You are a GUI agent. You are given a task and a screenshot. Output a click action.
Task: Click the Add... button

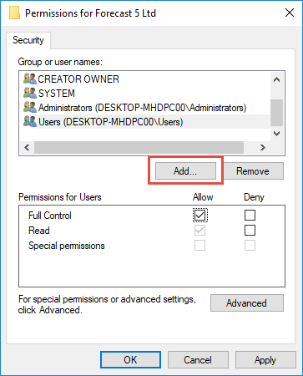pyautogui.click(x=185, y=171)
